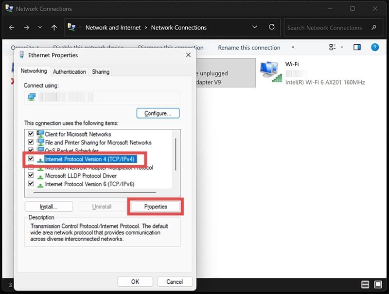Open the recent locations dropdown chevron
The height and width of the screenshot is (294, 389).
click(x=40, y=28)
